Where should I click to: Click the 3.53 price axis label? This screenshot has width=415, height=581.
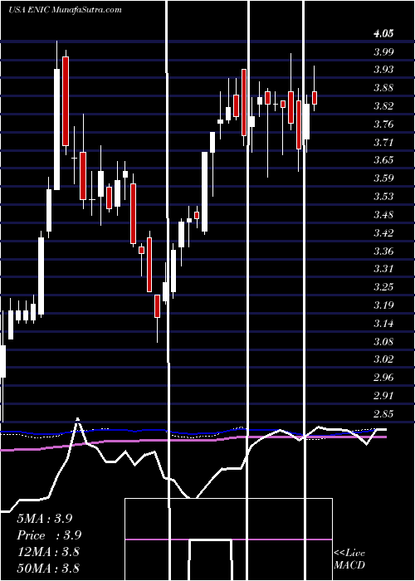[383, 197]
